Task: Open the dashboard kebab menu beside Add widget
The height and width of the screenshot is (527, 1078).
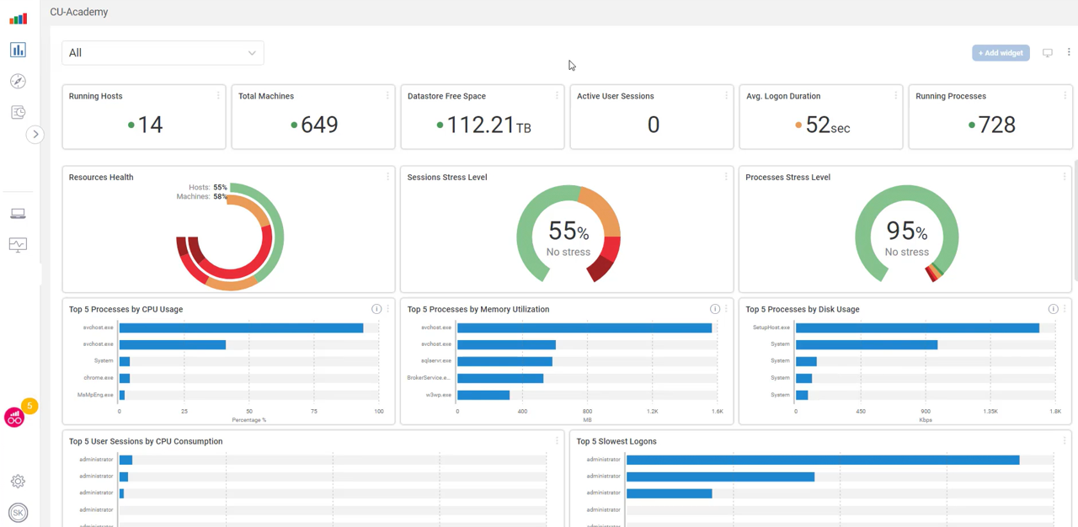Action: [x=1069, y=52]
